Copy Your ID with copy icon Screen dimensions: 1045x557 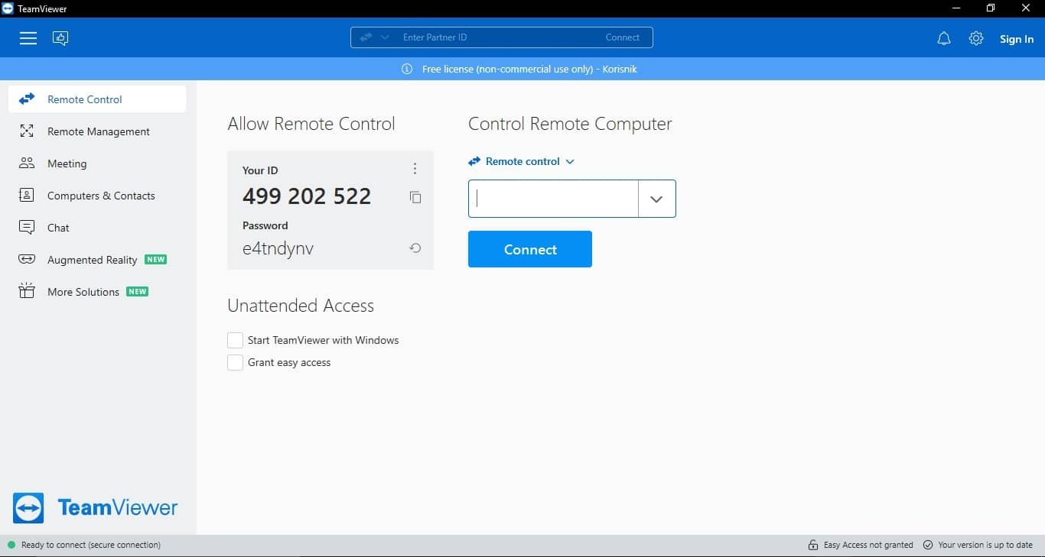[x=415, y=197]
